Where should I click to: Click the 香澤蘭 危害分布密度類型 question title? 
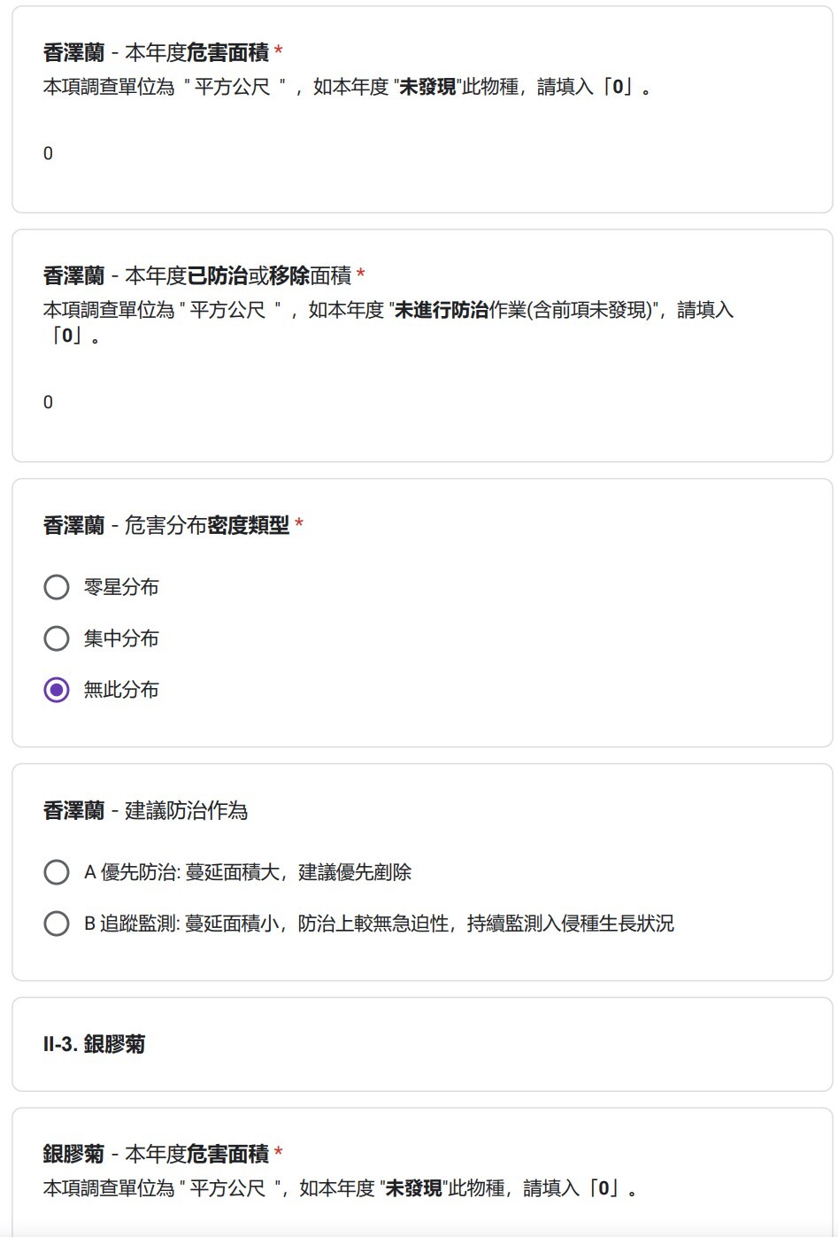coord(166,526)
